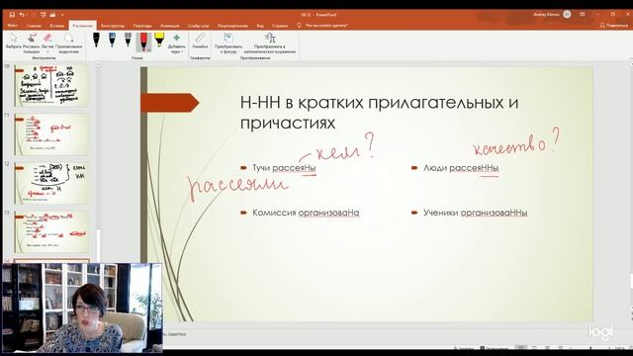
Task: Click the bullet text 'Комиссия организоваНа'
Action: 306,213
